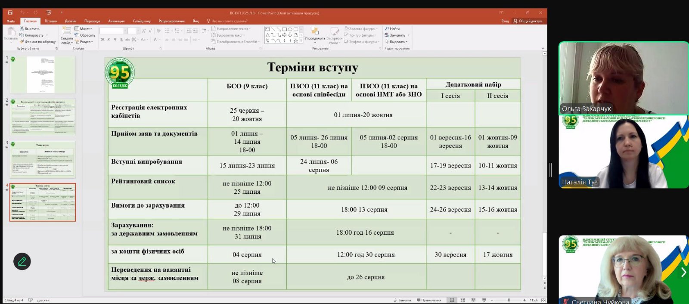
Task: Create a new slide with Создать слайд
Action: coord(67,35)
